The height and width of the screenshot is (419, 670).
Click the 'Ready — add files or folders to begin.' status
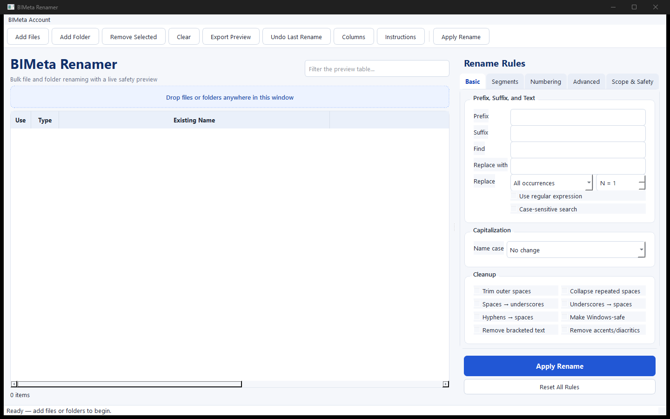click(59, 411)
